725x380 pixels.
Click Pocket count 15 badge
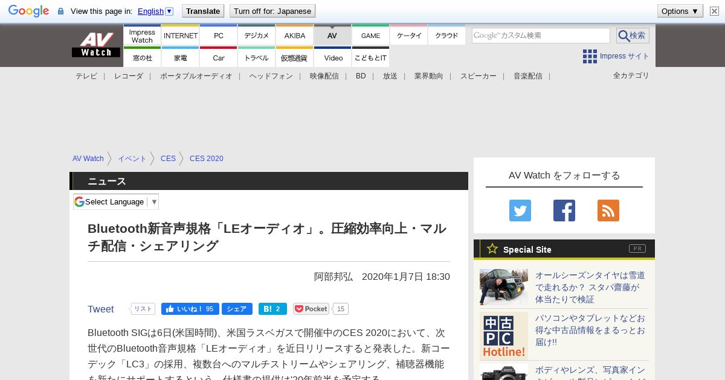341,309
